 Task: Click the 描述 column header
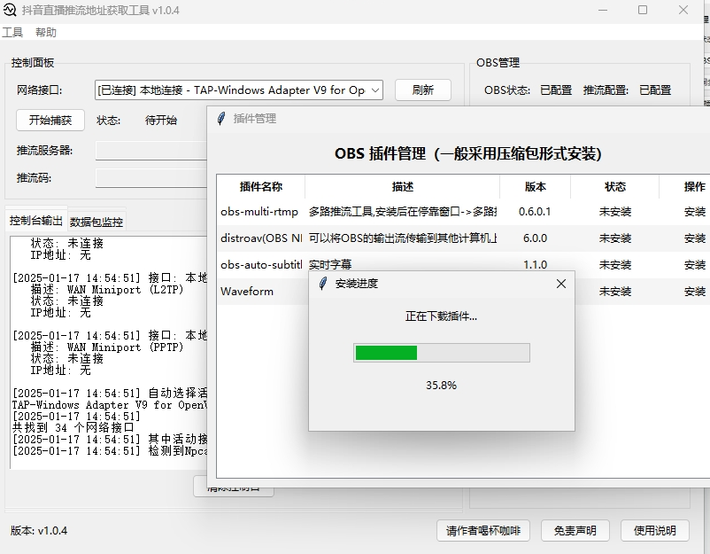(x=403, y=186)
